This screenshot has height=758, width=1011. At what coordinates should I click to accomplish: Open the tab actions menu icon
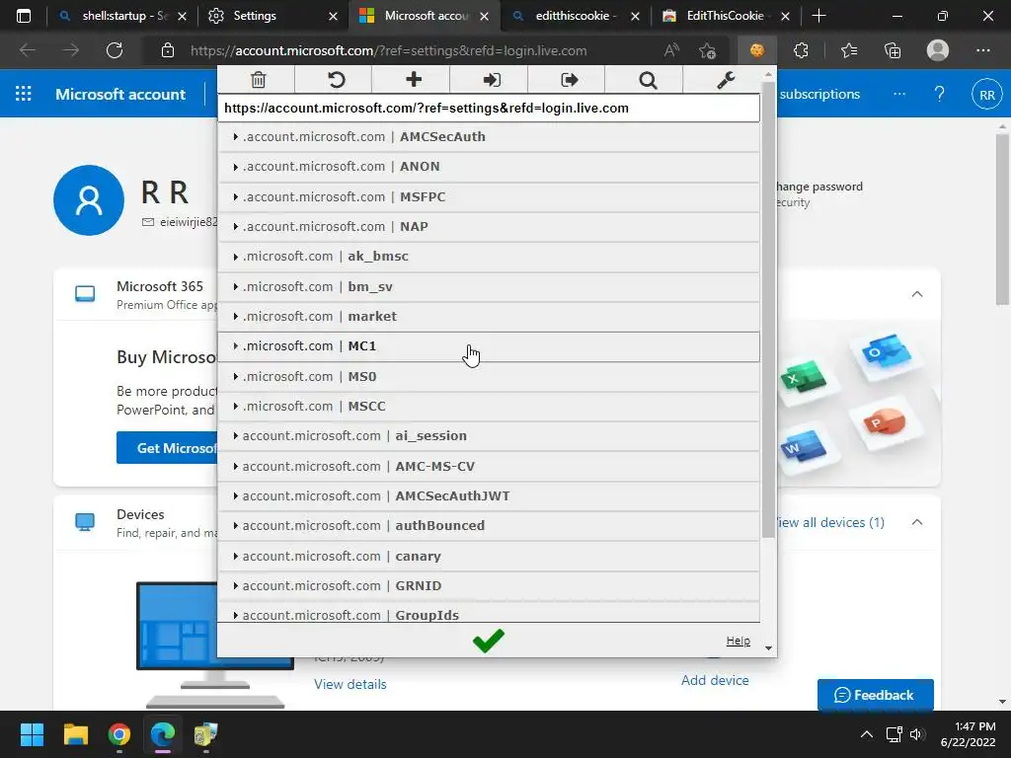[24, 16]
